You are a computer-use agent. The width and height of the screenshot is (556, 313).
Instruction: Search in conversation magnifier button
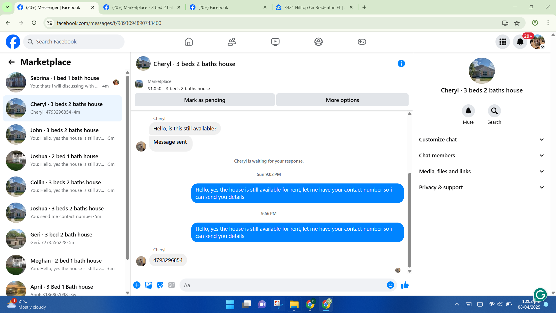click(x=494, y=111)
